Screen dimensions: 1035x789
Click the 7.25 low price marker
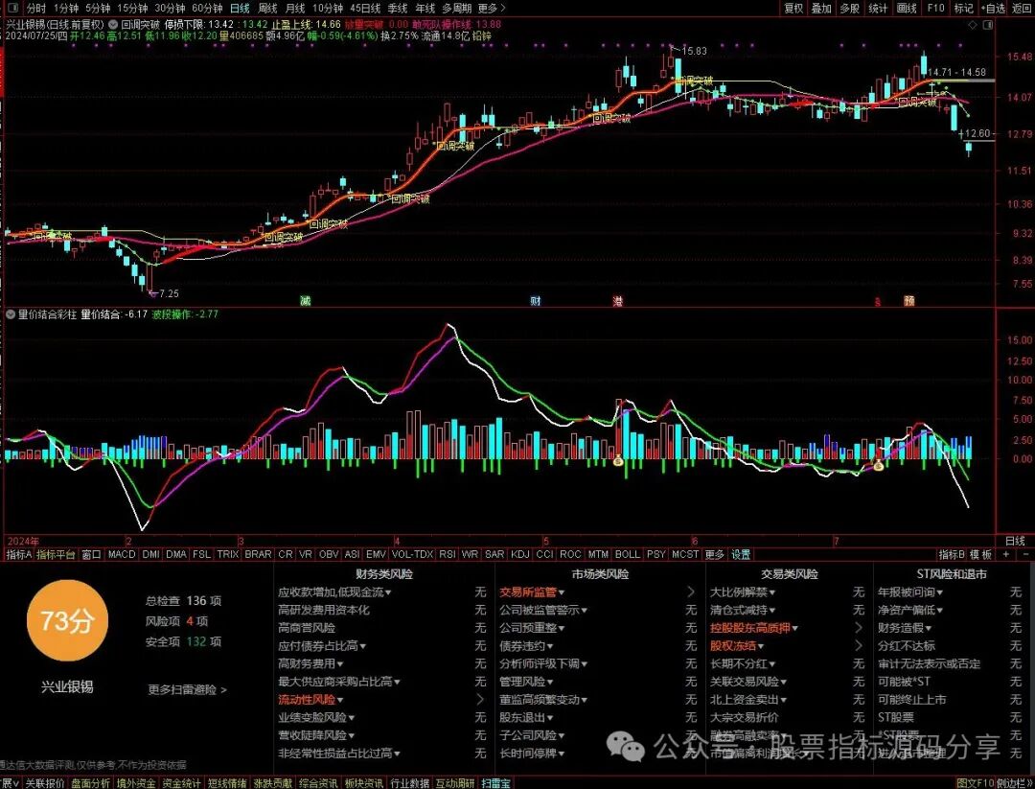[x=169, y=293]
